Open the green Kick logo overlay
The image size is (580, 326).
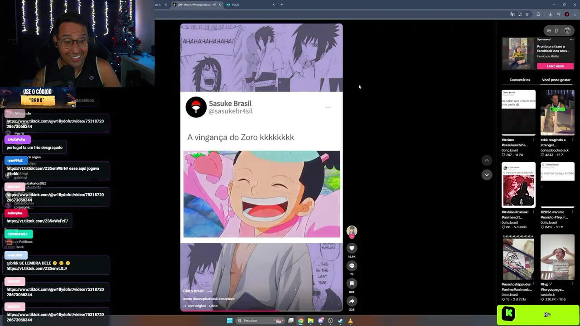pos(508,314)
